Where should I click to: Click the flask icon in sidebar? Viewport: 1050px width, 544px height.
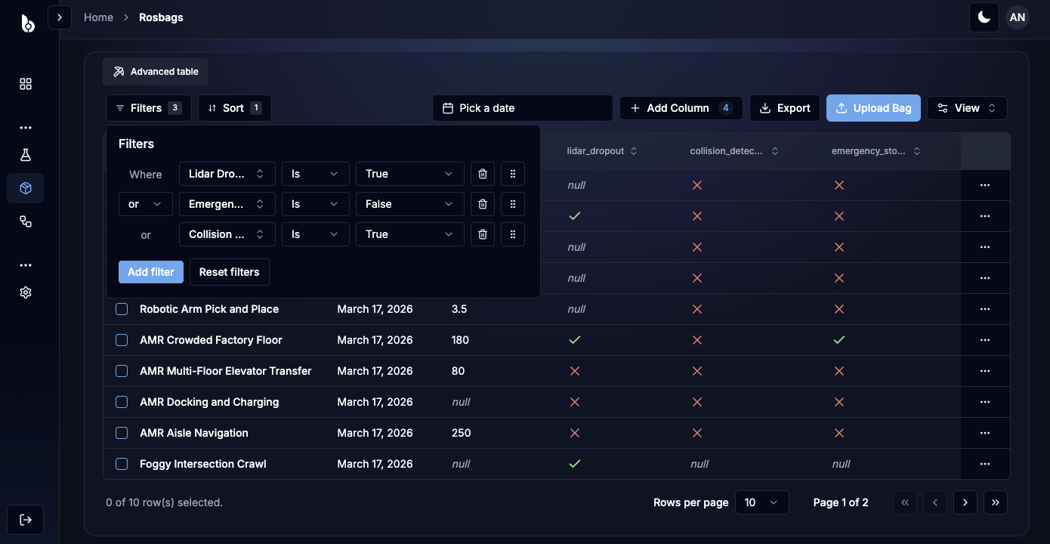coord(26,155)
